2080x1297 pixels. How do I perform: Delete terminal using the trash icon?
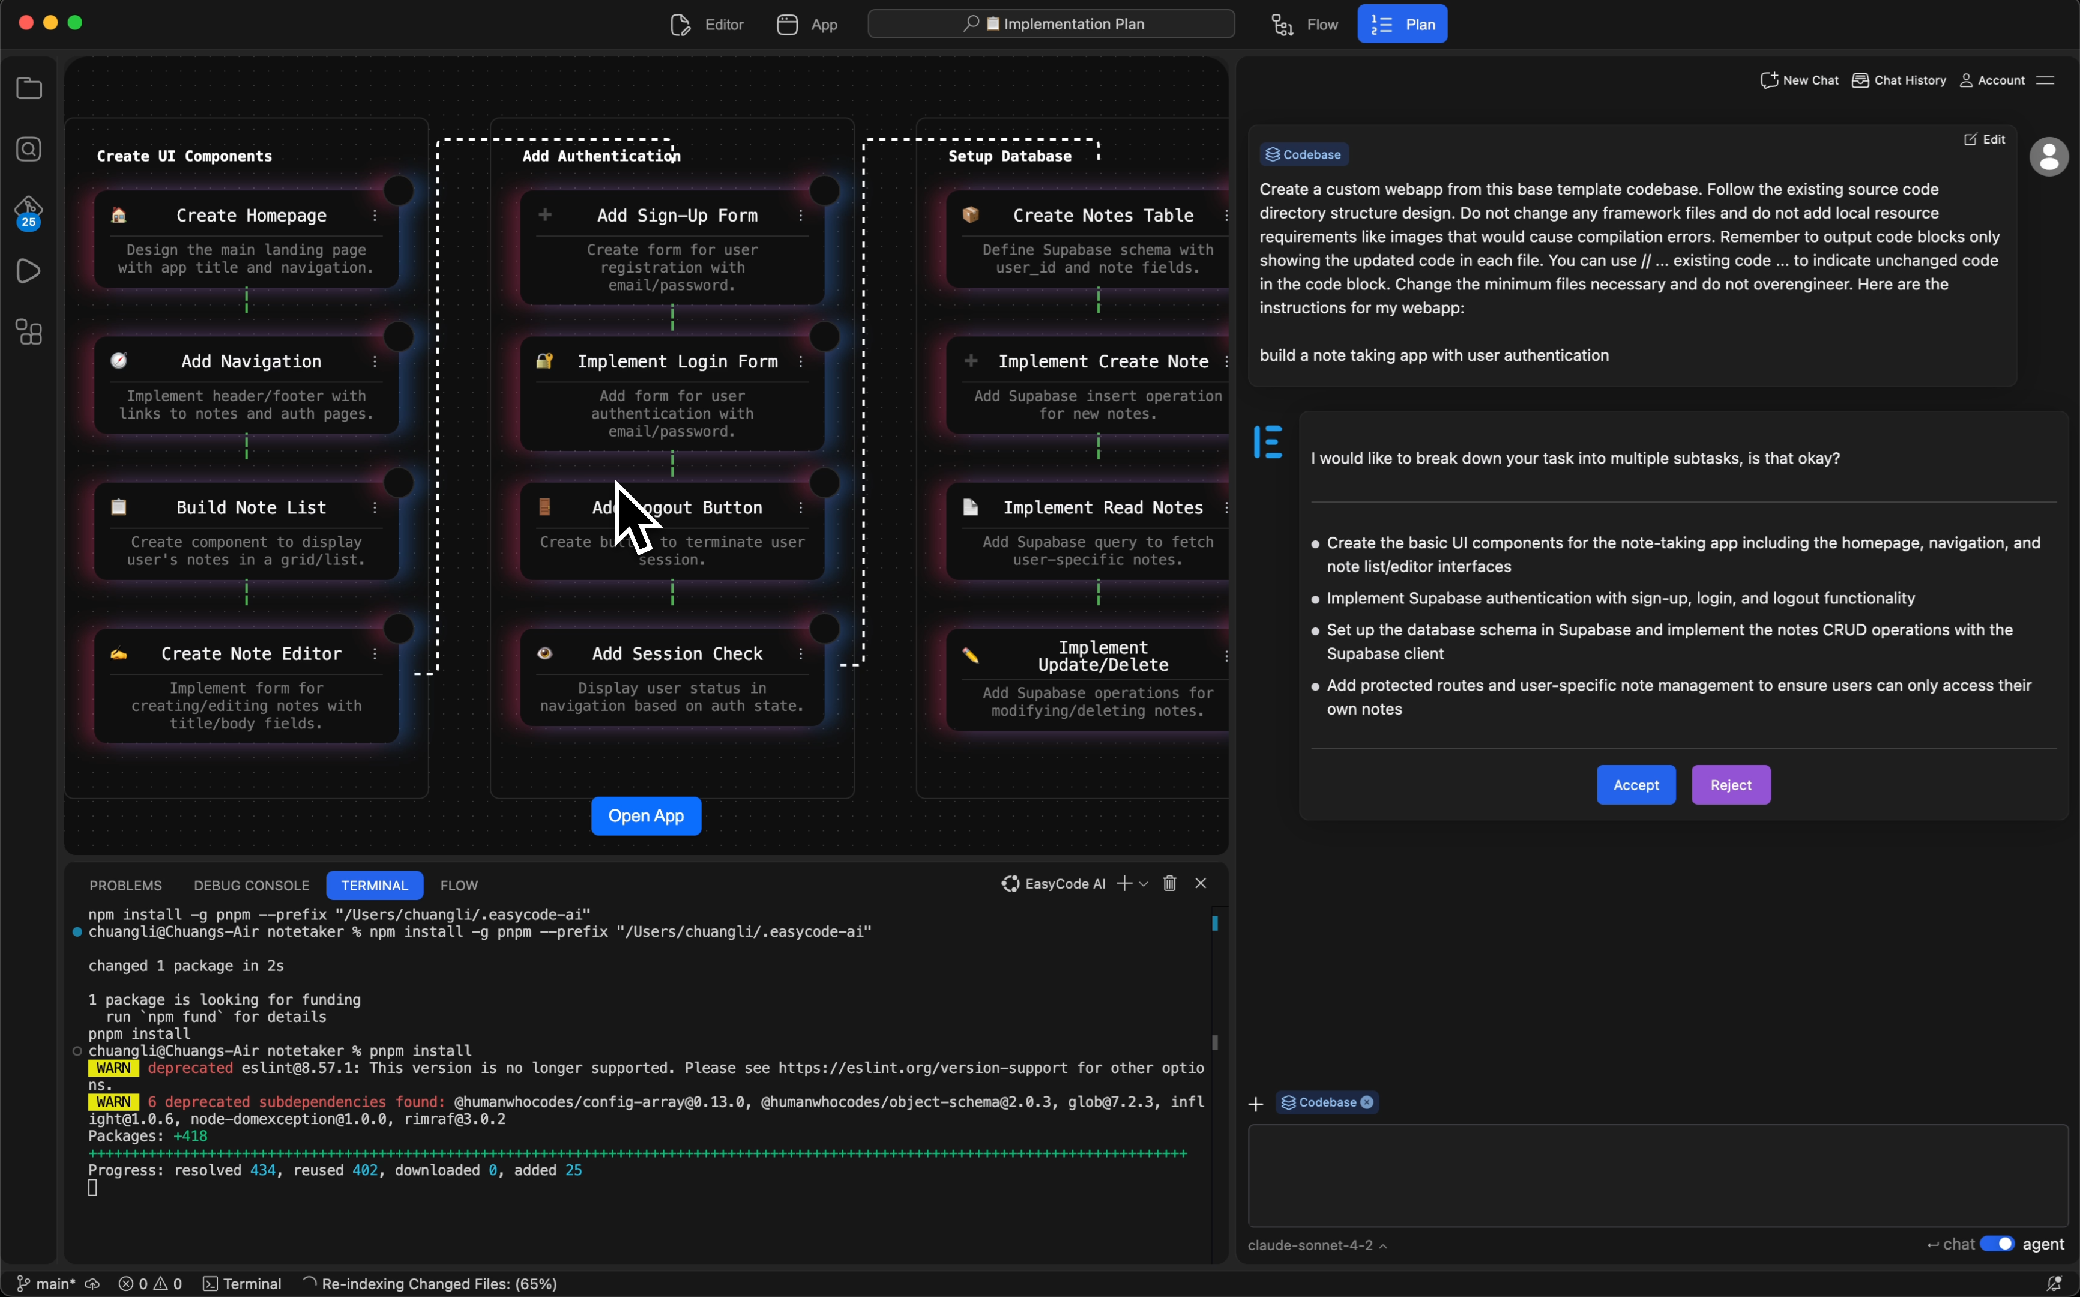pyautogui.click(x=1169, y=883)
